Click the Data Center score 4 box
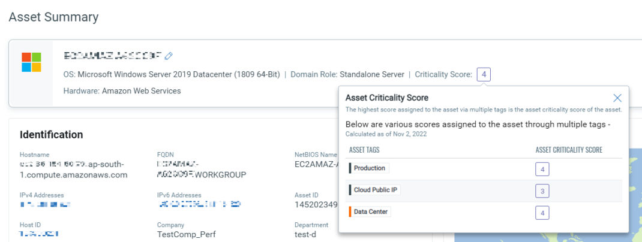Viewport: 642px width, 242px height. pyautogui.click(x=542, y=213)
